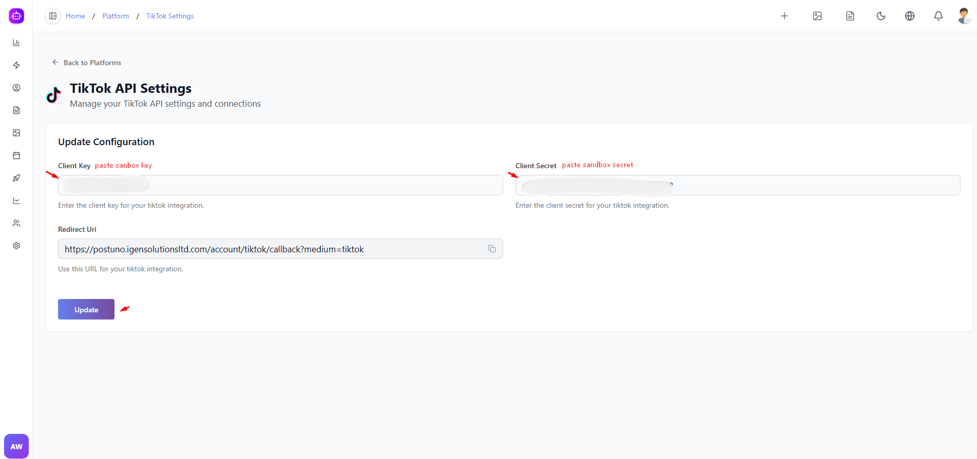
Task: Expand the plus create-new menu
Action: (x=784, y=16)
